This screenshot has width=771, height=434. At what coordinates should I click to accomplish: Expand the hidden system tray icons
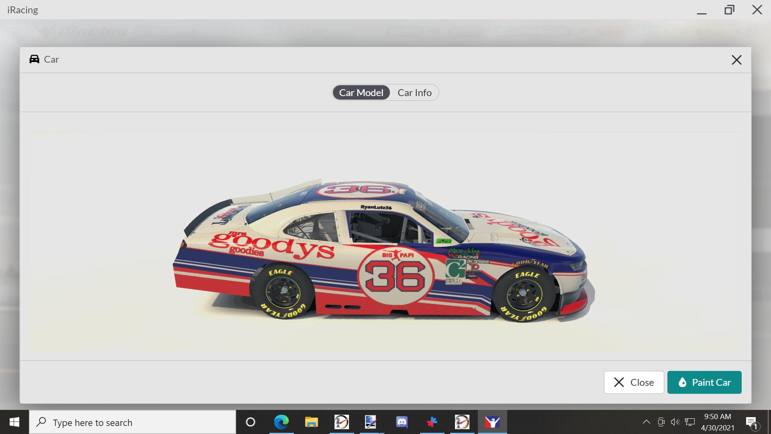point(646,422)
